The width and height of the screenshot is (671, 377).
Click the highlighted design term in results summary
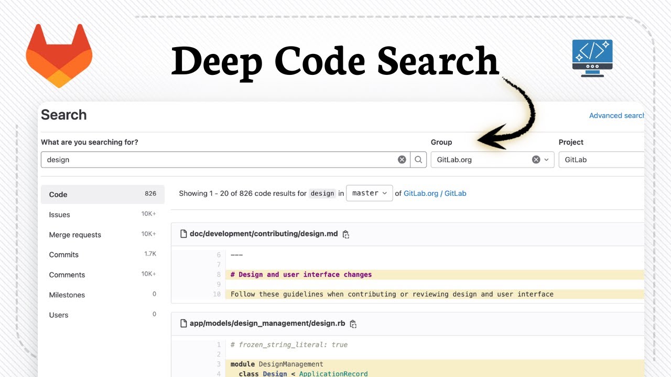[x=322, y=193]
